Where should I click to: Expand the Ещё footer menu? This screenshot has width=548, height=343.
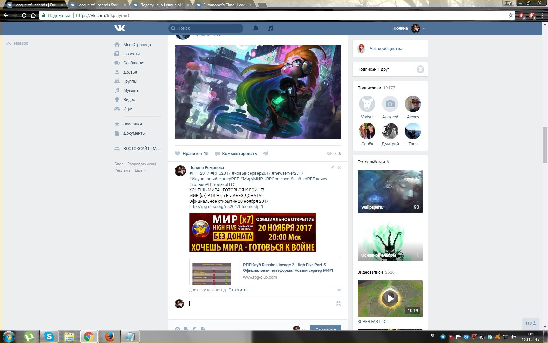point(140,170)
